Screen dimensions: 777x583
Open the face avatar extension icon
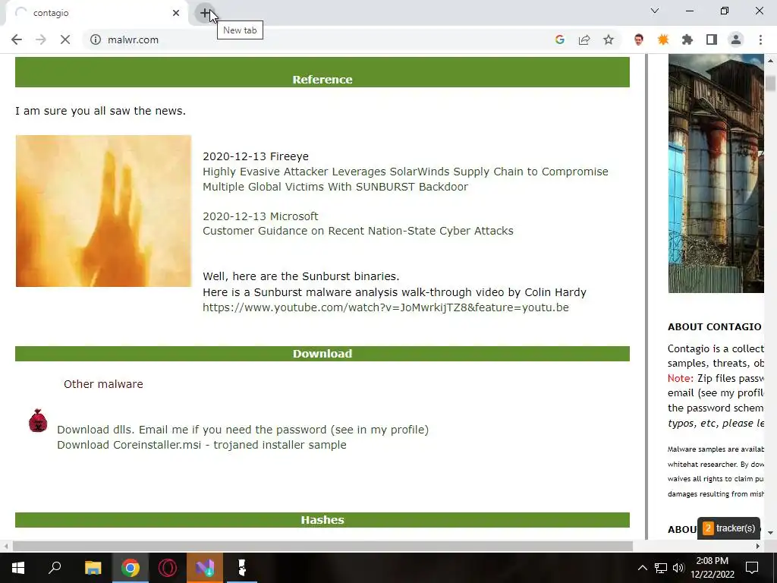[639, 39]
